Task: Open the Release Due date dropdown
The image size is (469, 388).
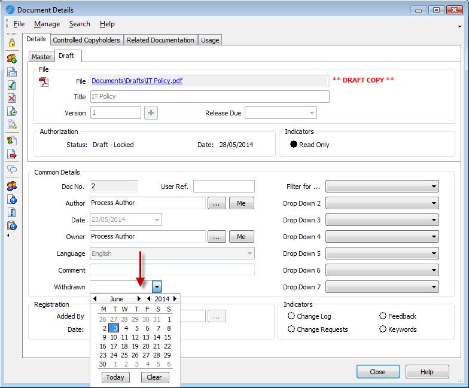Action: click(312, 113)
